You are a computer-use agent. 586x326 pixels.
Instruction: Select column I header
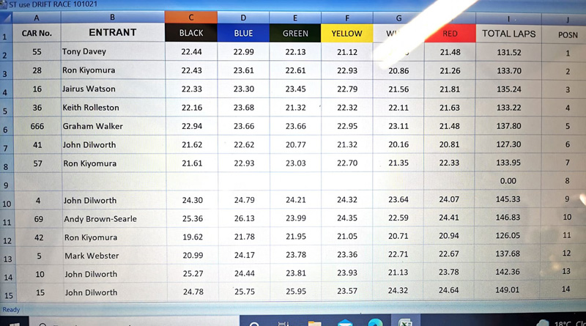508,17
